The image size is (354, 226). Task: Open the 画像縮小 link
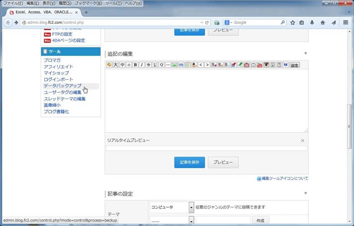coord(52,105)
